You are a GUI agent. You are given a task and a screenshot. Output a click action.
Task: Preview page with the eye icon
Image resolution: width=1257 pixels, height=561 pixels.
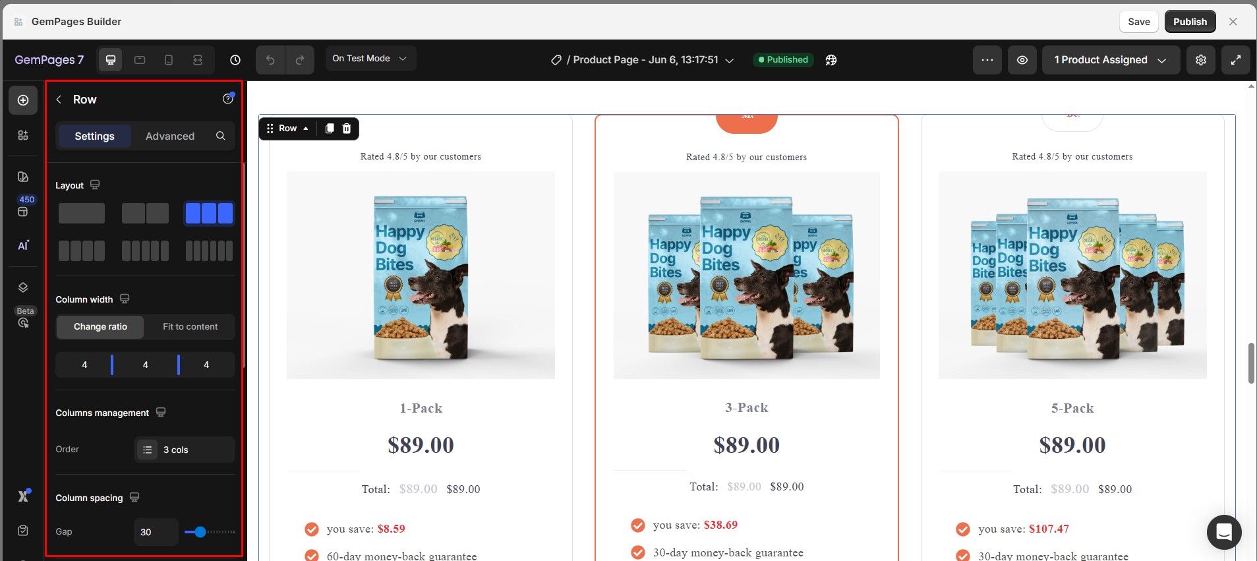point(1022,60)
